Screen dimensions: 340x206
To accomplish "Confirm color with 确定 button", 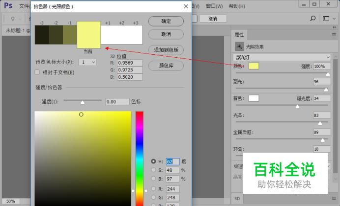I will tap(166, 21).
